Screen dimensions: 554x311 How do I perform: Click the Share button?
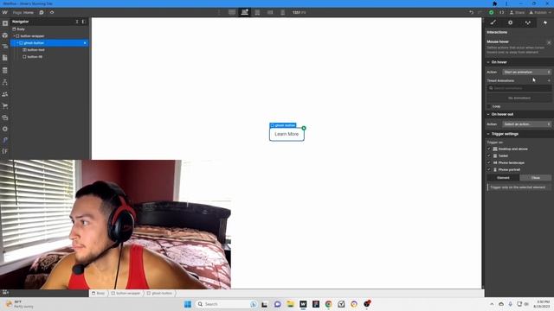[x=517, y=12]
